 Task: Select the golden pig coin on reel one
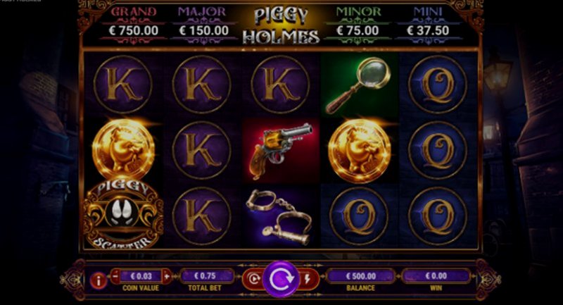pyautogui.click(x=123, y=149)
